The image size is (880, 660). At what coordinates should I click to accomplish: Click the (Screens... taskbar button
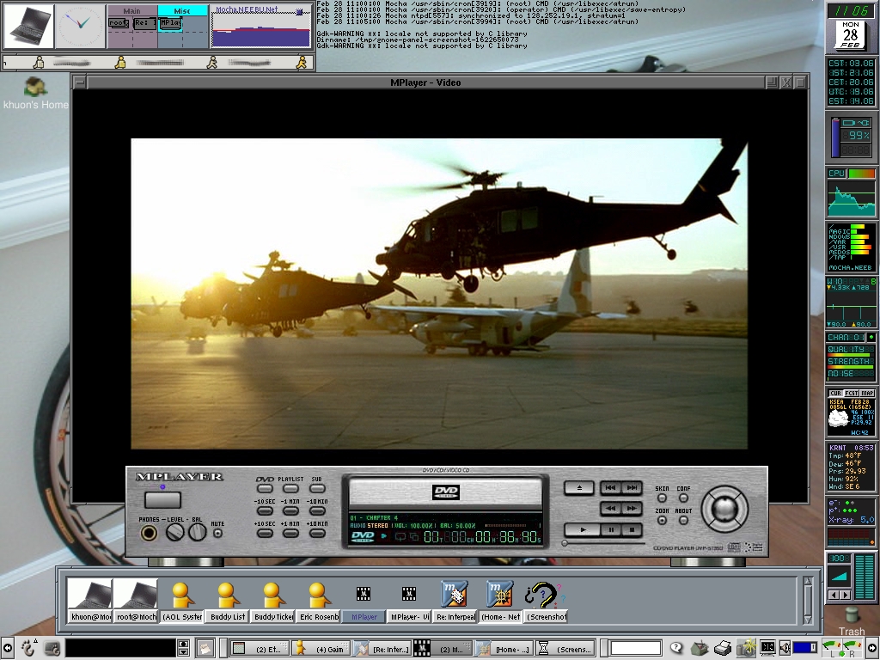click(565, 649)
